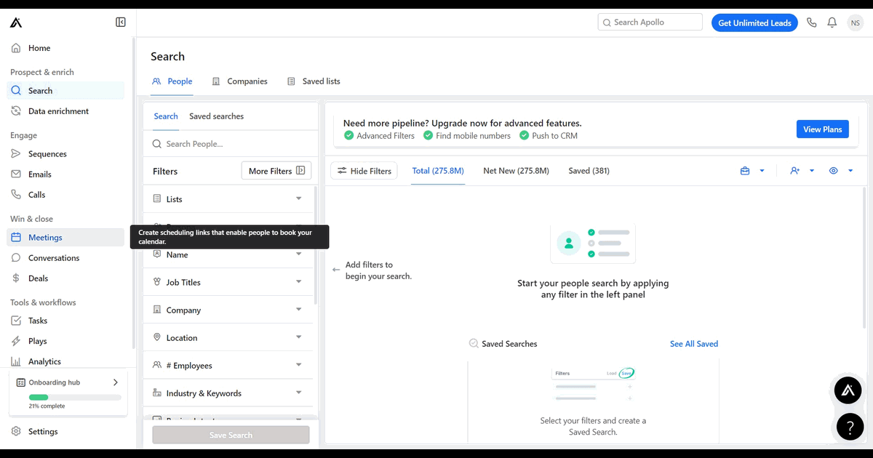Click the Saved Searches heading icon
873x458 pixels.
tap(474, 343)
